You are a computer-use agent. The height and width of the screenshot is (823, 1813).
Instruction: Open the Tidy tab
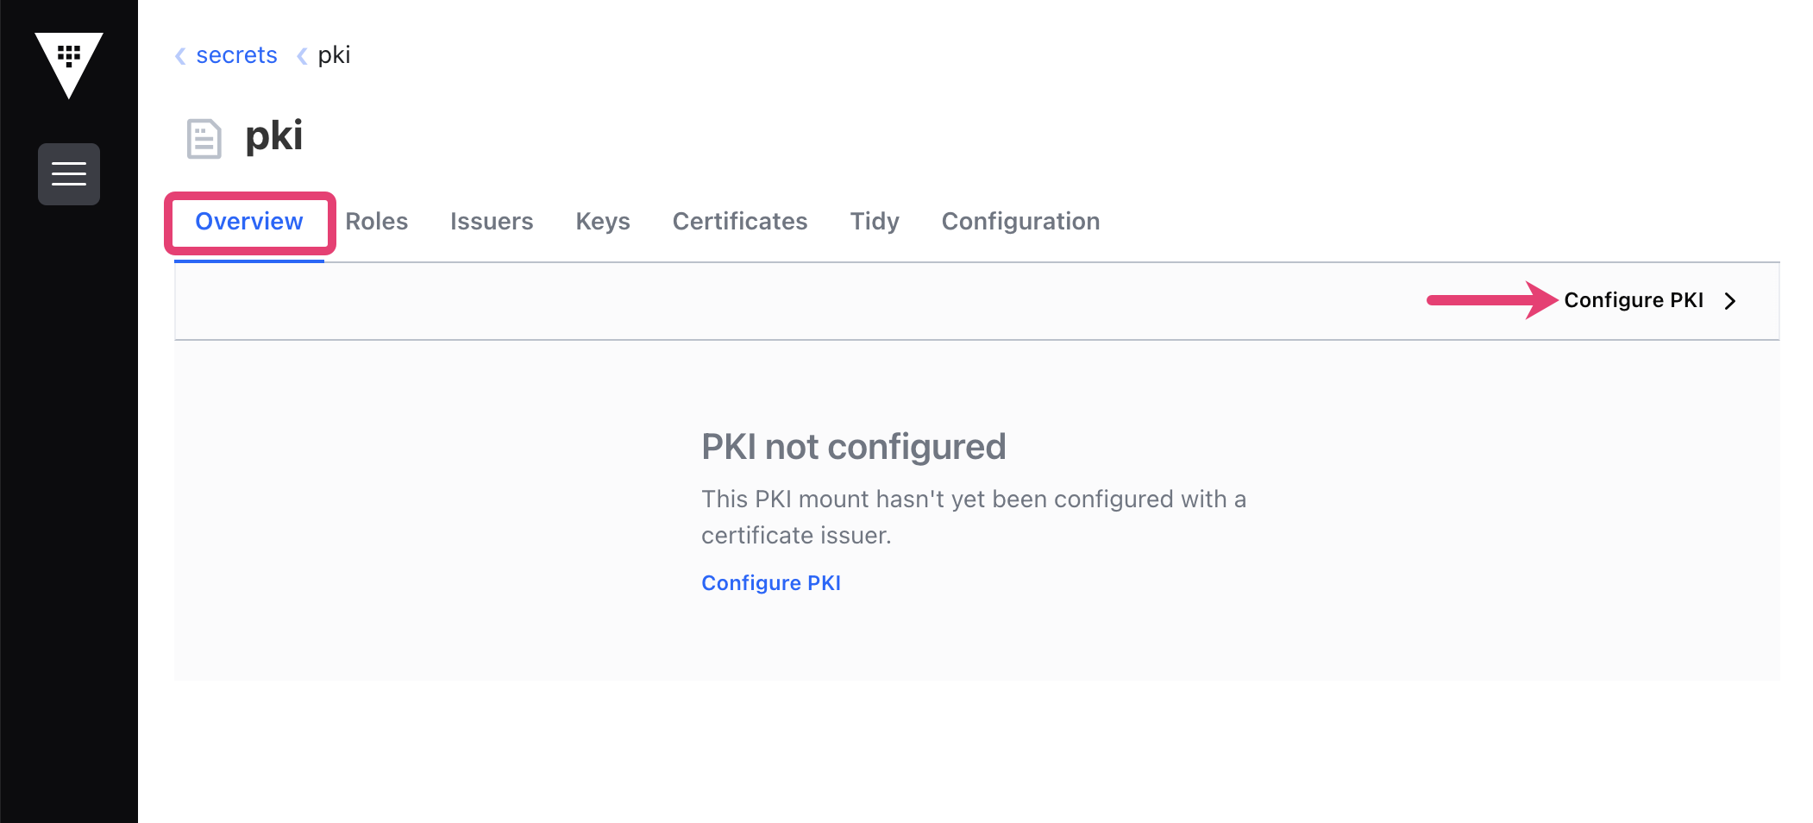(x=875, y=222)
